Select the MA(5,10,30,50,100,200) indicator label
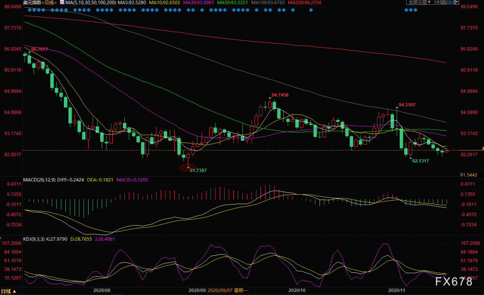The image size is (484, 295). (91, 2)
